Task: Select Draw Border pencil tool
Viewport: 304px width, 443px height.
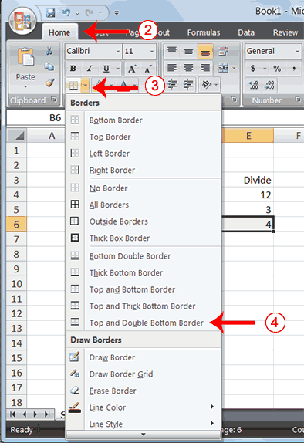Action: click(144, 357)
